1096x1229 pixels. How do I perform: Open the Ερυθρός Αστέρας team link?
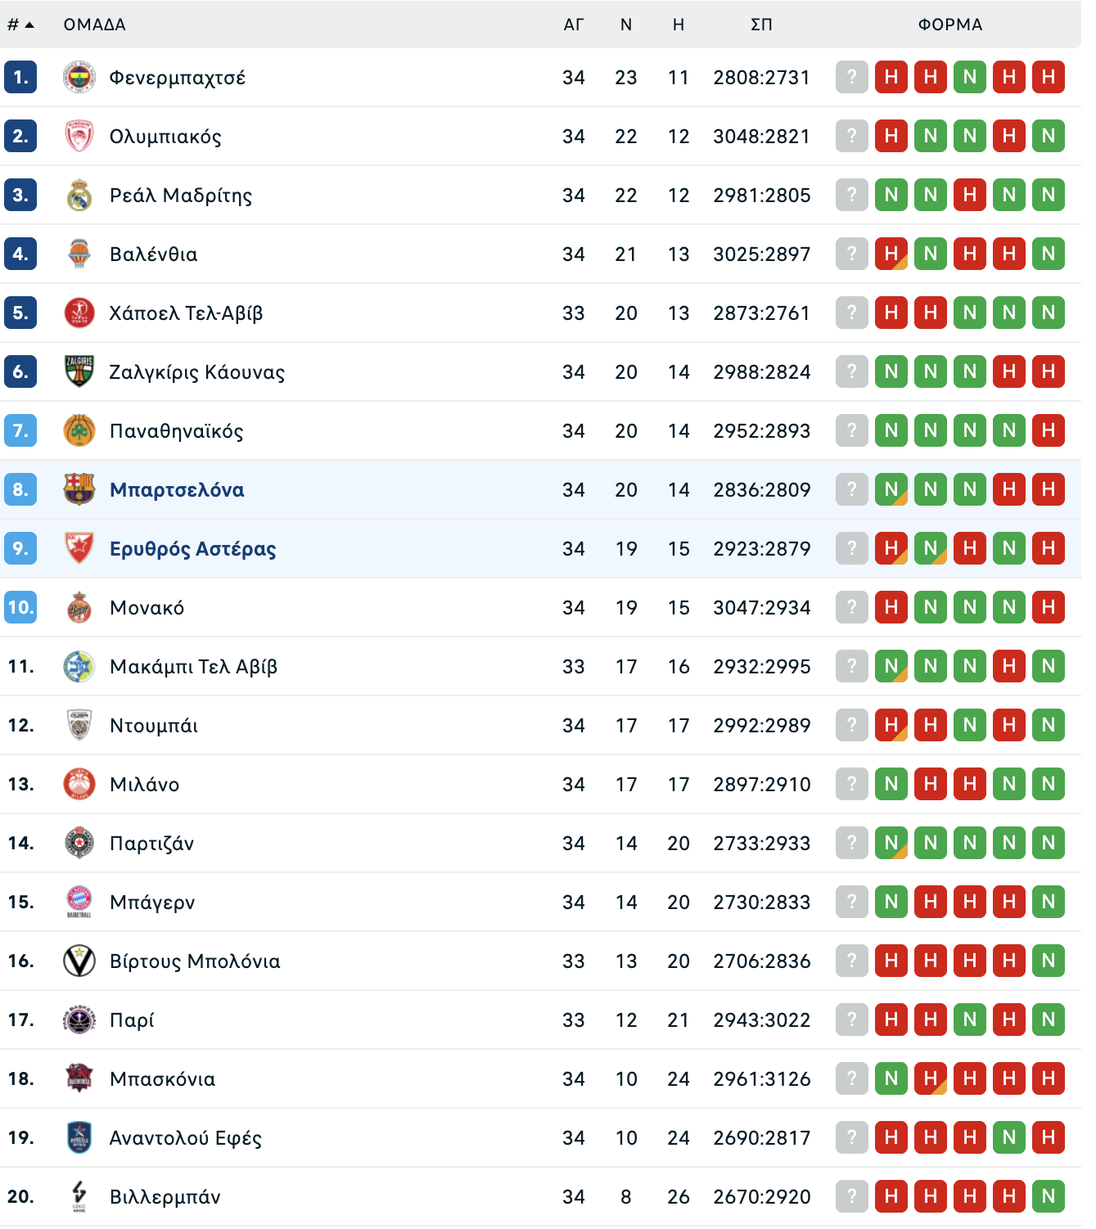click(193, 549)
